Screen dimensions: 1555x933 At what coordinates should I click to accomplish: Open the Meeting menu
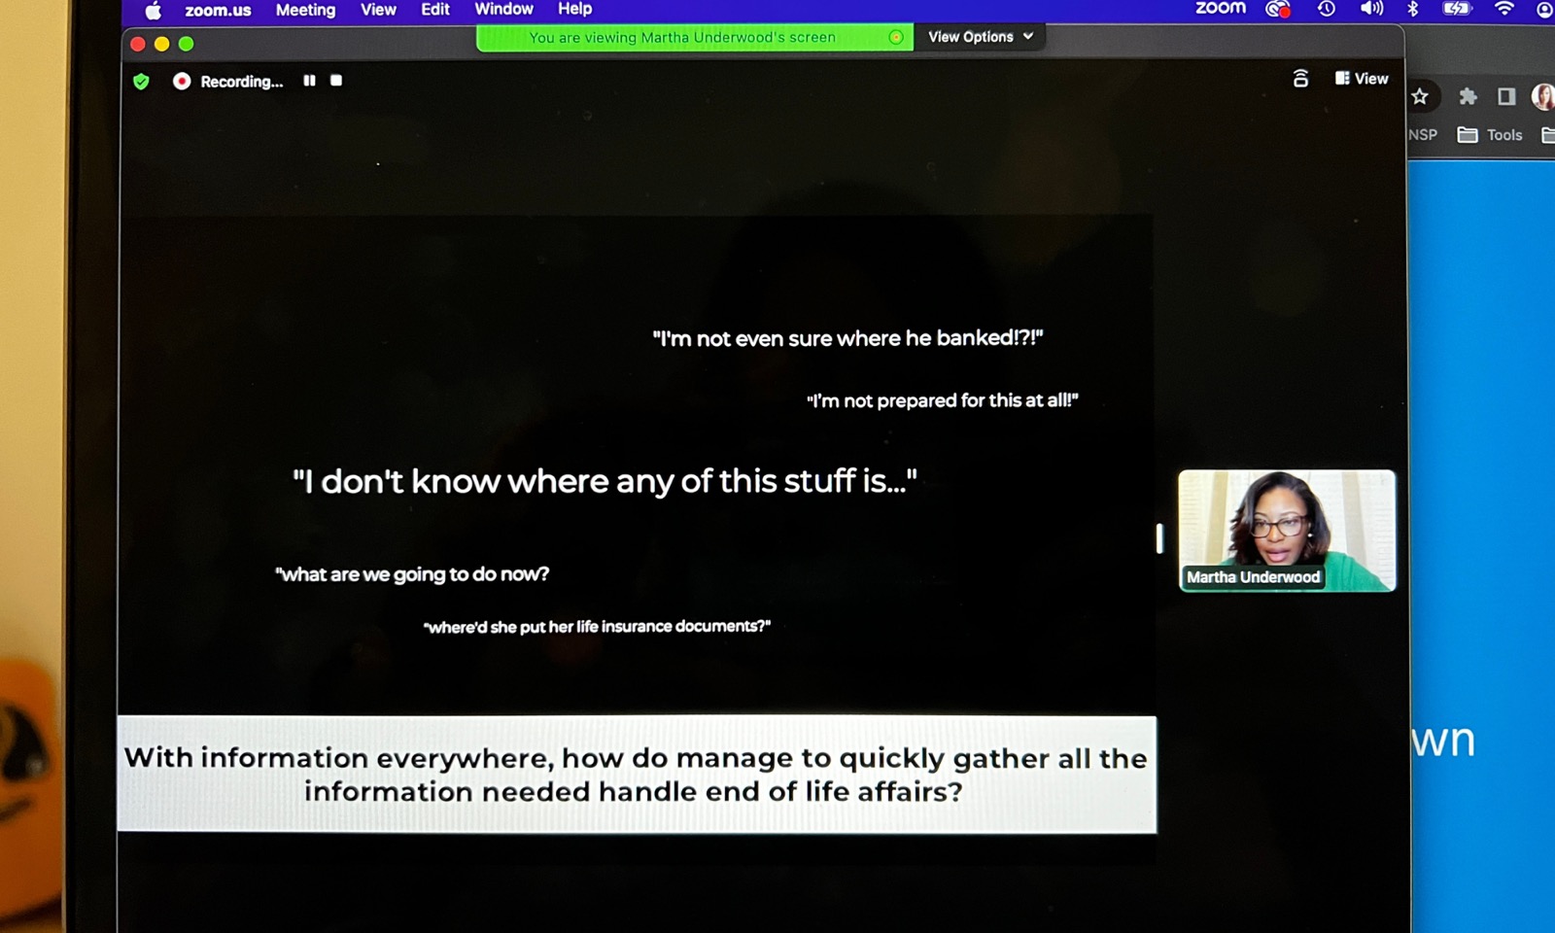[x=305, y=10]
